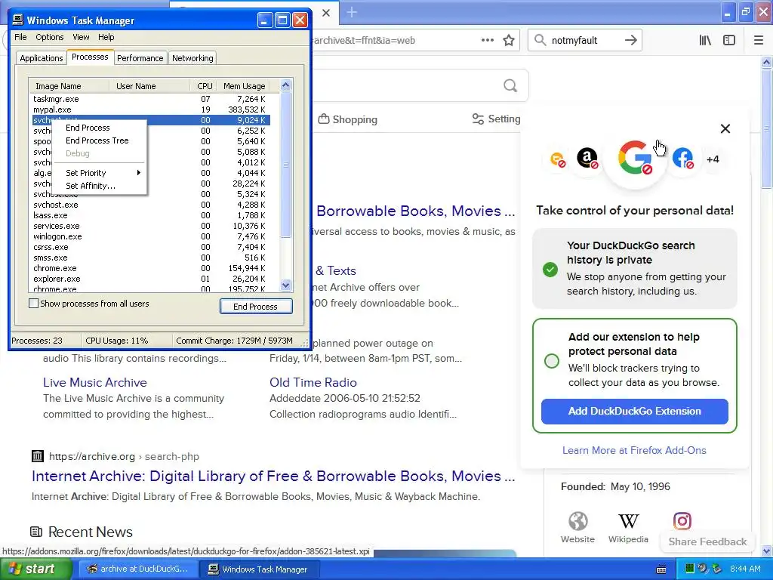
Task: Open the Live Music Archive link
Action: (94, 383)
